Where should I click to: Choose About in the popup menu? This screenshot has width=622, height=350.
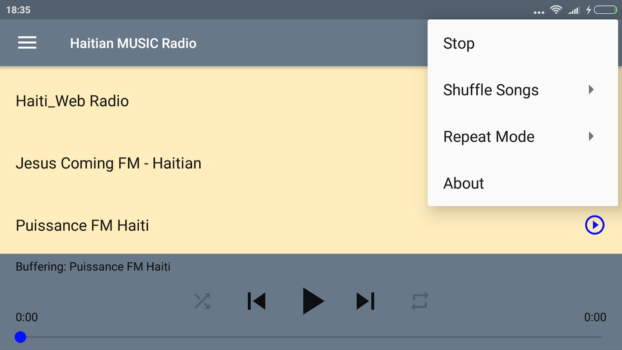464,183
